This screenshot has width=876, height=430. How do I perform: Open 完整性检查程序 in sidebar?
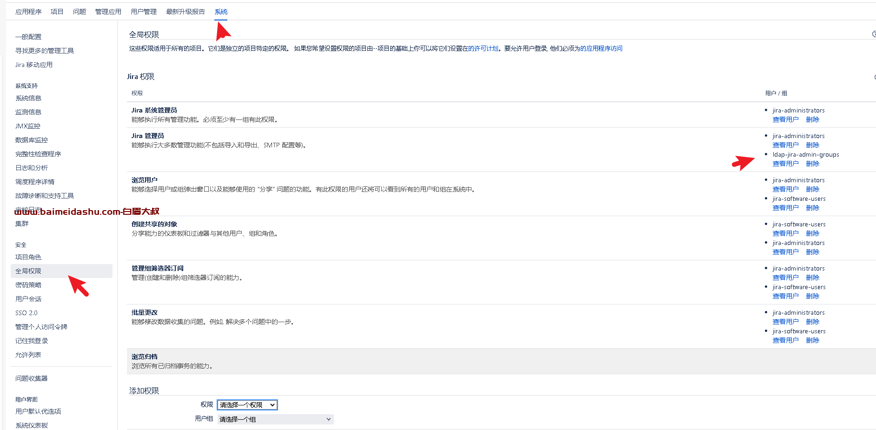38,154
